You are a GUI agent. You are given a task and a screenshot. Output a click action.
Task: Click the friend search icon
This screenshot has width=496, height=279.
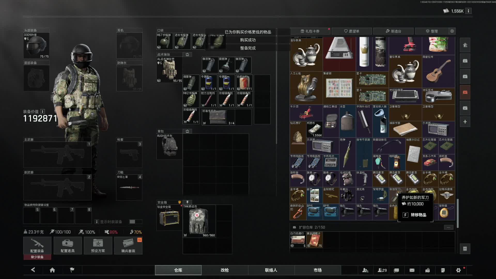pyautogui.click(x=365, y=270)
